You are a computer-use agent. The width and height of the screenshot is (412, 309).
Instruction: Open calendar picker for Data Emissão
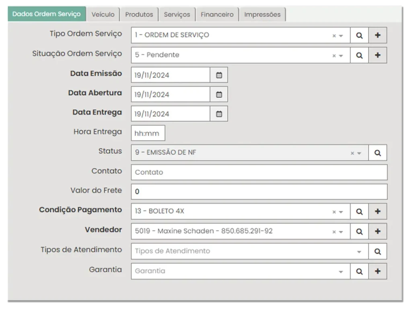219,75
